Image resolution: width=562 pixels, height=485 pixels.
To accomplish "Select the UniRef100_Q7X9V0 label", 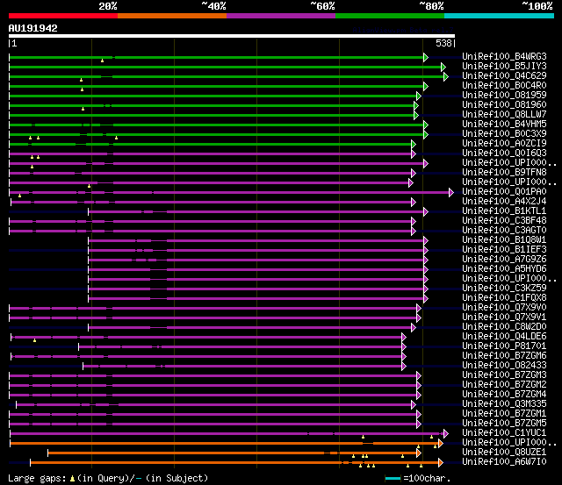I will point(504,308).
